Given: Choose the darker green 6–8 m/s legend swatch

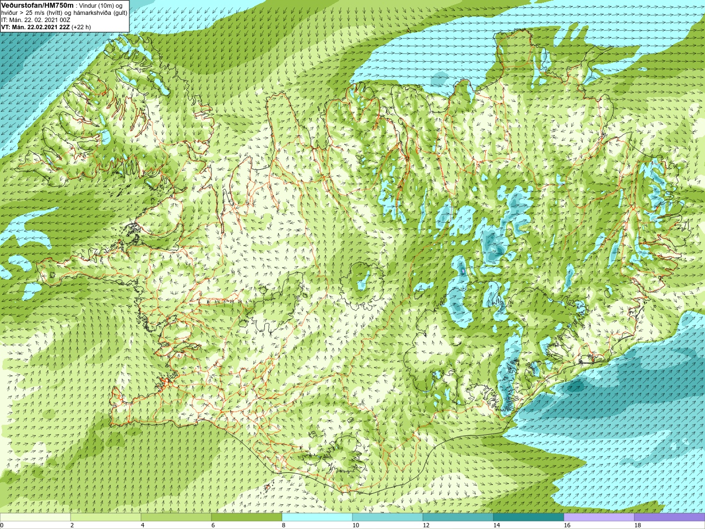Looking at the screenshot, I should (247, 517).
